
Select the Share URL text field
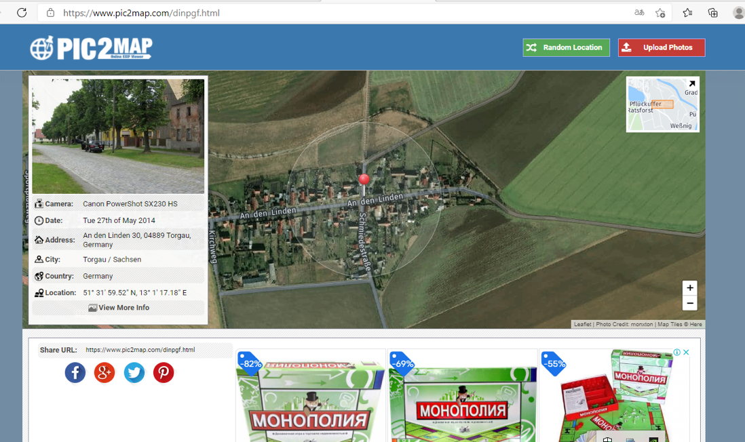click(x=156, y=350)
